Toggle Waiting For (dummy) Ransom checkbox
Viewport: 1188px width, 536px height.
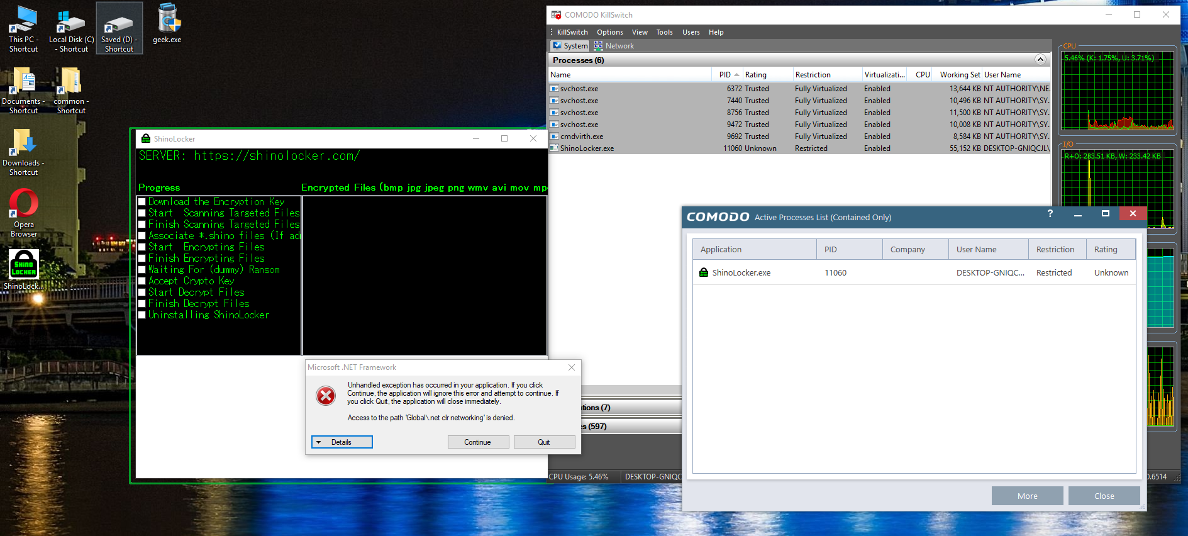142,270
